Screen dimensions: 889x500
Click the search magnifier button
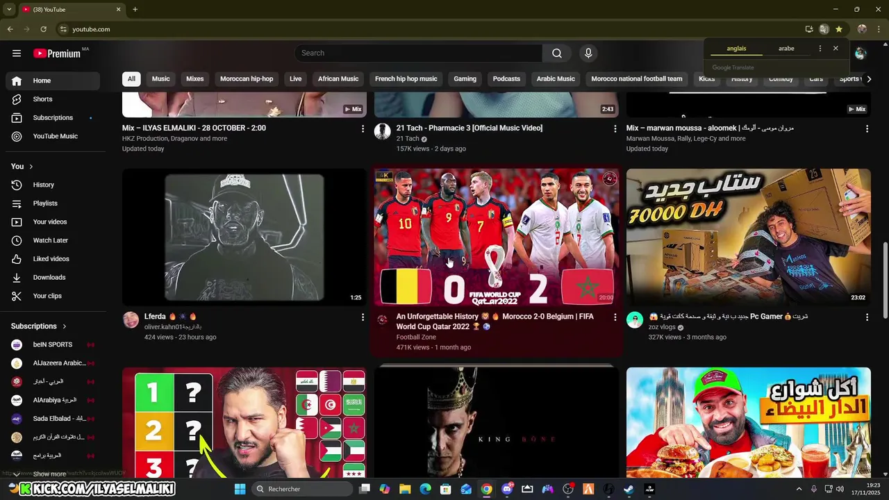[x=557, y=53]
